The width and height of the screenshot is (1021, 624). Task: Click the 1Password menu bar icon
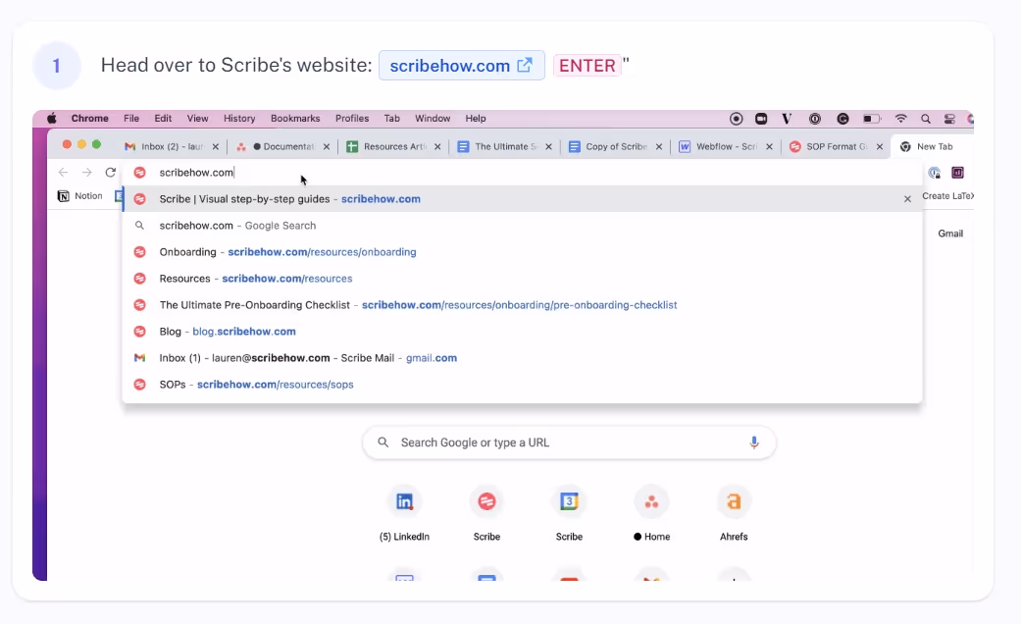[815, 119]
